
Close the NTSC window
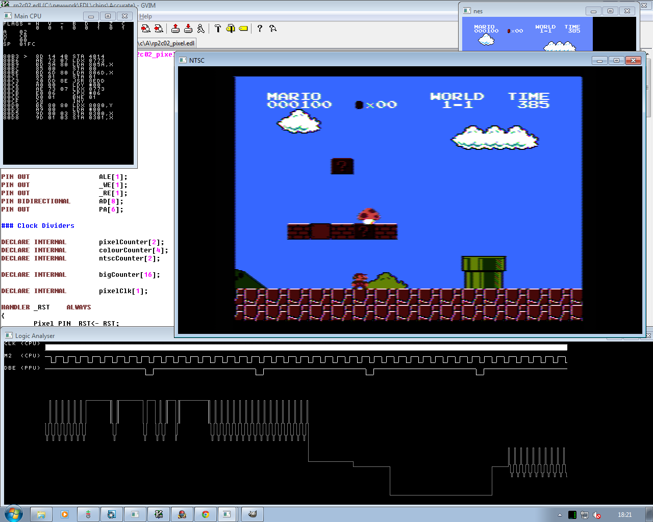point(633,60)
